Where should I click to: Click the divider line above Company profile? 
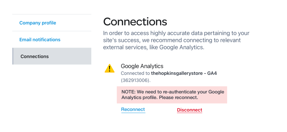[52, 14]
